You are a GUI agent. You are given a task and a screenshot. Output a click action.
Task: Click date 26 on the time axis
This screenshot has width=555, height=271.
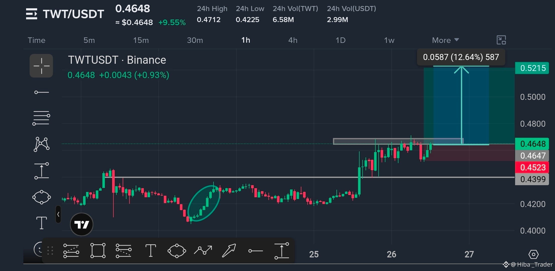point(391,254)
